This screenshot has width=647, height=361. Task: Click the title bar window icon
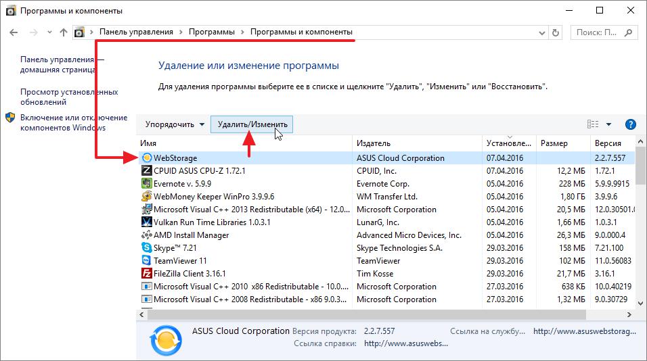tap(11, 11)
